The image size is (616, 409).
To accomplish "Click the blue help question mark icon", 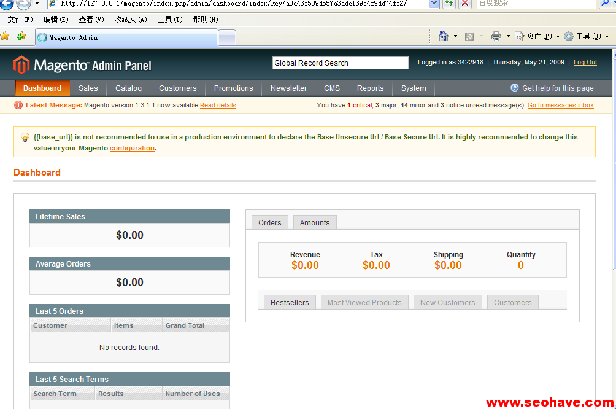I will point(514,88).
